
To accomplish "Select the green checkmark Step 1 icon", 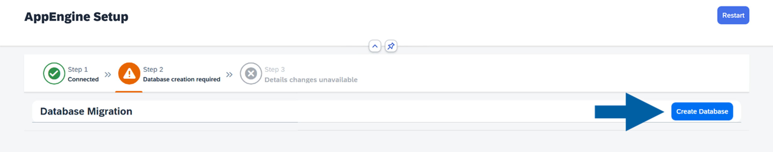I will [54, 73].
